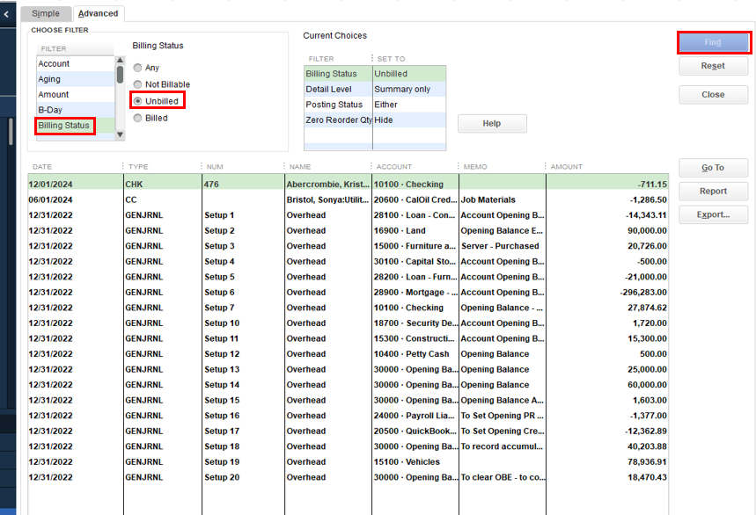
Task: Click the Reset button
Action: (713, 66)
